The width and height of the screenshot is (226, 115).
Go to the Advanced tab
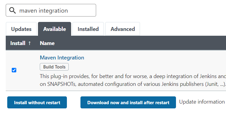(x=123, y=29)
